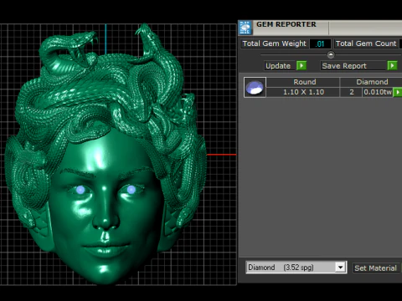Image resolution: width=402 pixels, height=301 pixels.
Task: Select the left eye gem on the model
Action: click(x=80, y=190)
